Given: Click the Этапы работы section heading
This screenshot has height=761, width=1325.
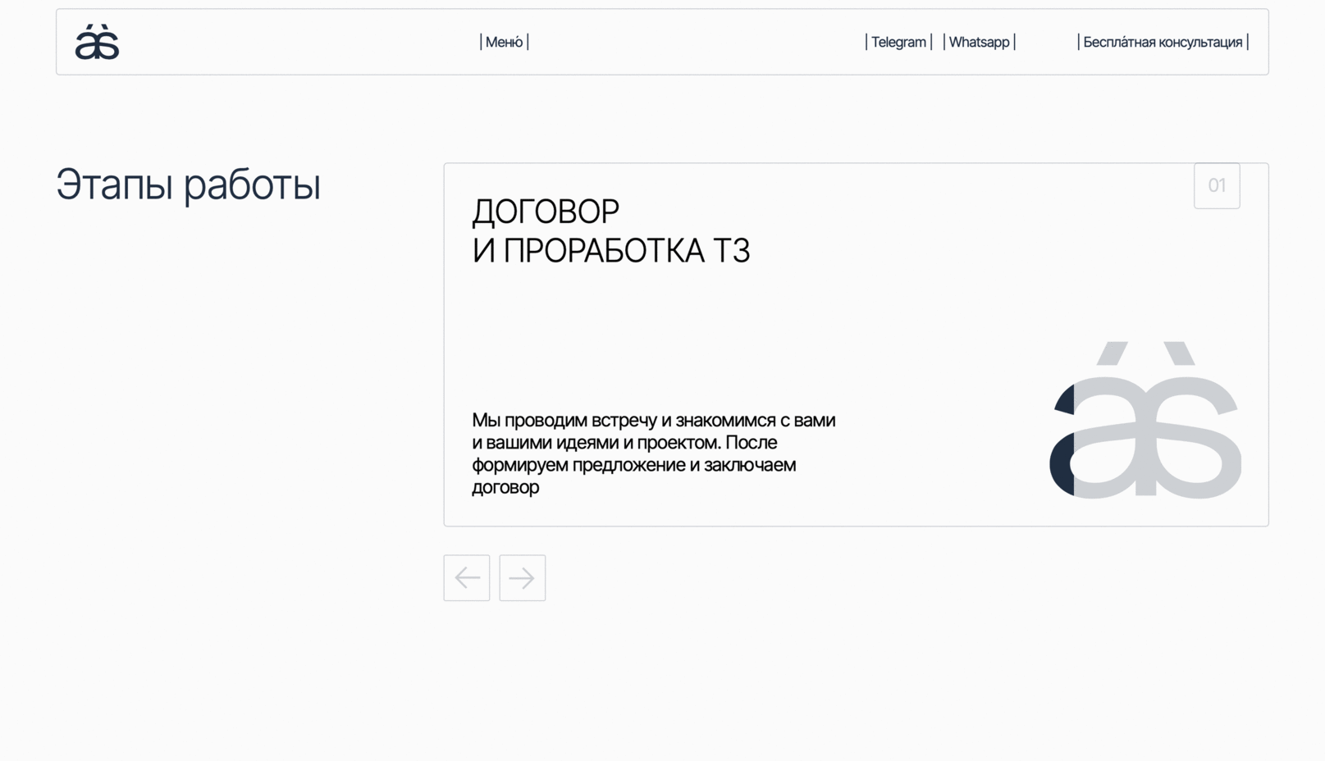Looking at the screenshot, I should (x=188, y=185).
